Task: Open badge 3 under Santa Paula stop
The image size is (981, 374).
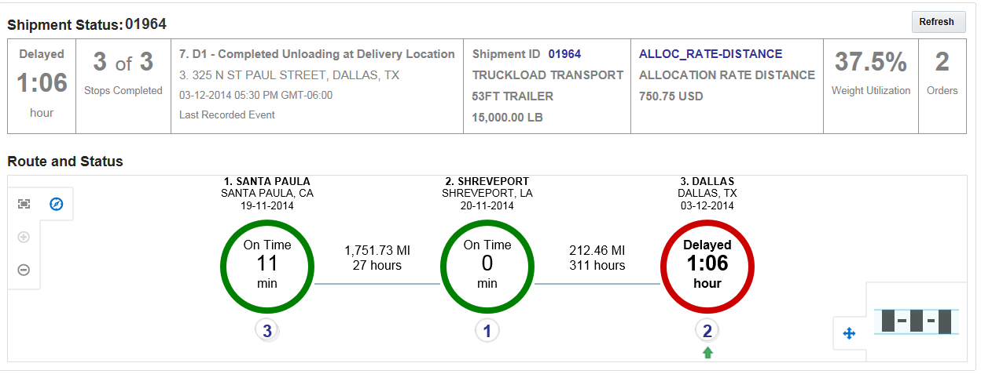Action: click(267, 331)
